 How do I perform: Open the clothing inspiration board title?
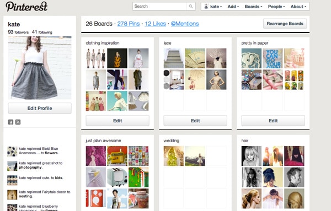pos(103,43)
